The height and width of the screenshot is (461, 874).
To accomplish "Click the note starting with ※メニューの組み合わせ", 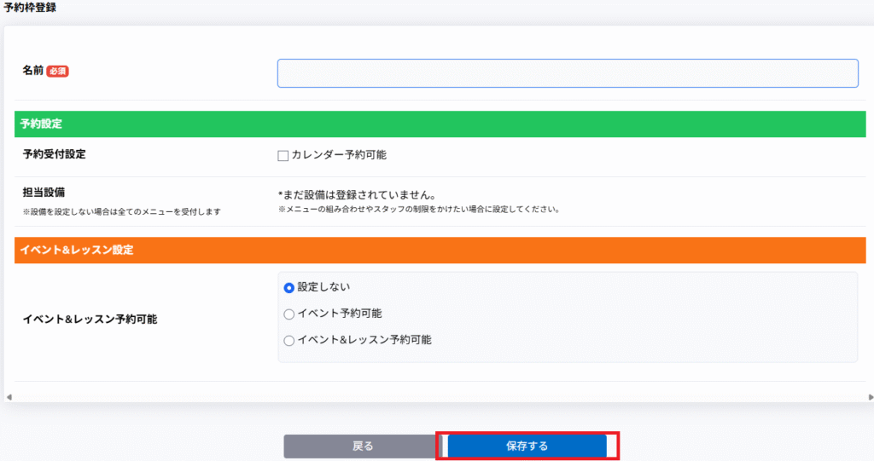I will [418, 210].
